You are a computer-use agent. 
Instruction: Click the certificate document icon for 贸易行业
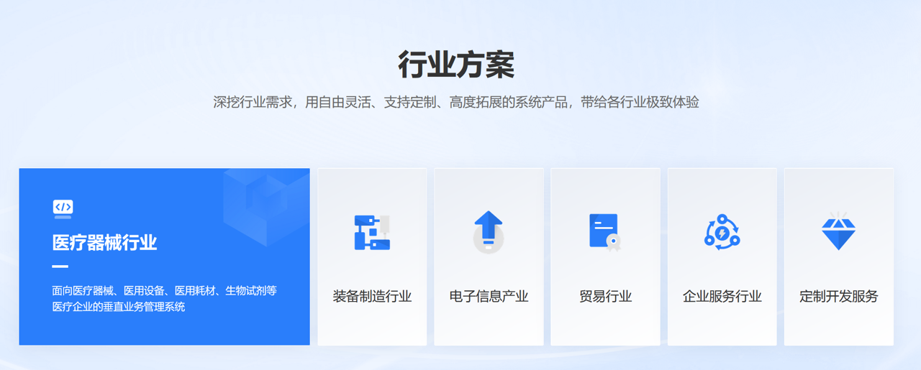(604, 232)
